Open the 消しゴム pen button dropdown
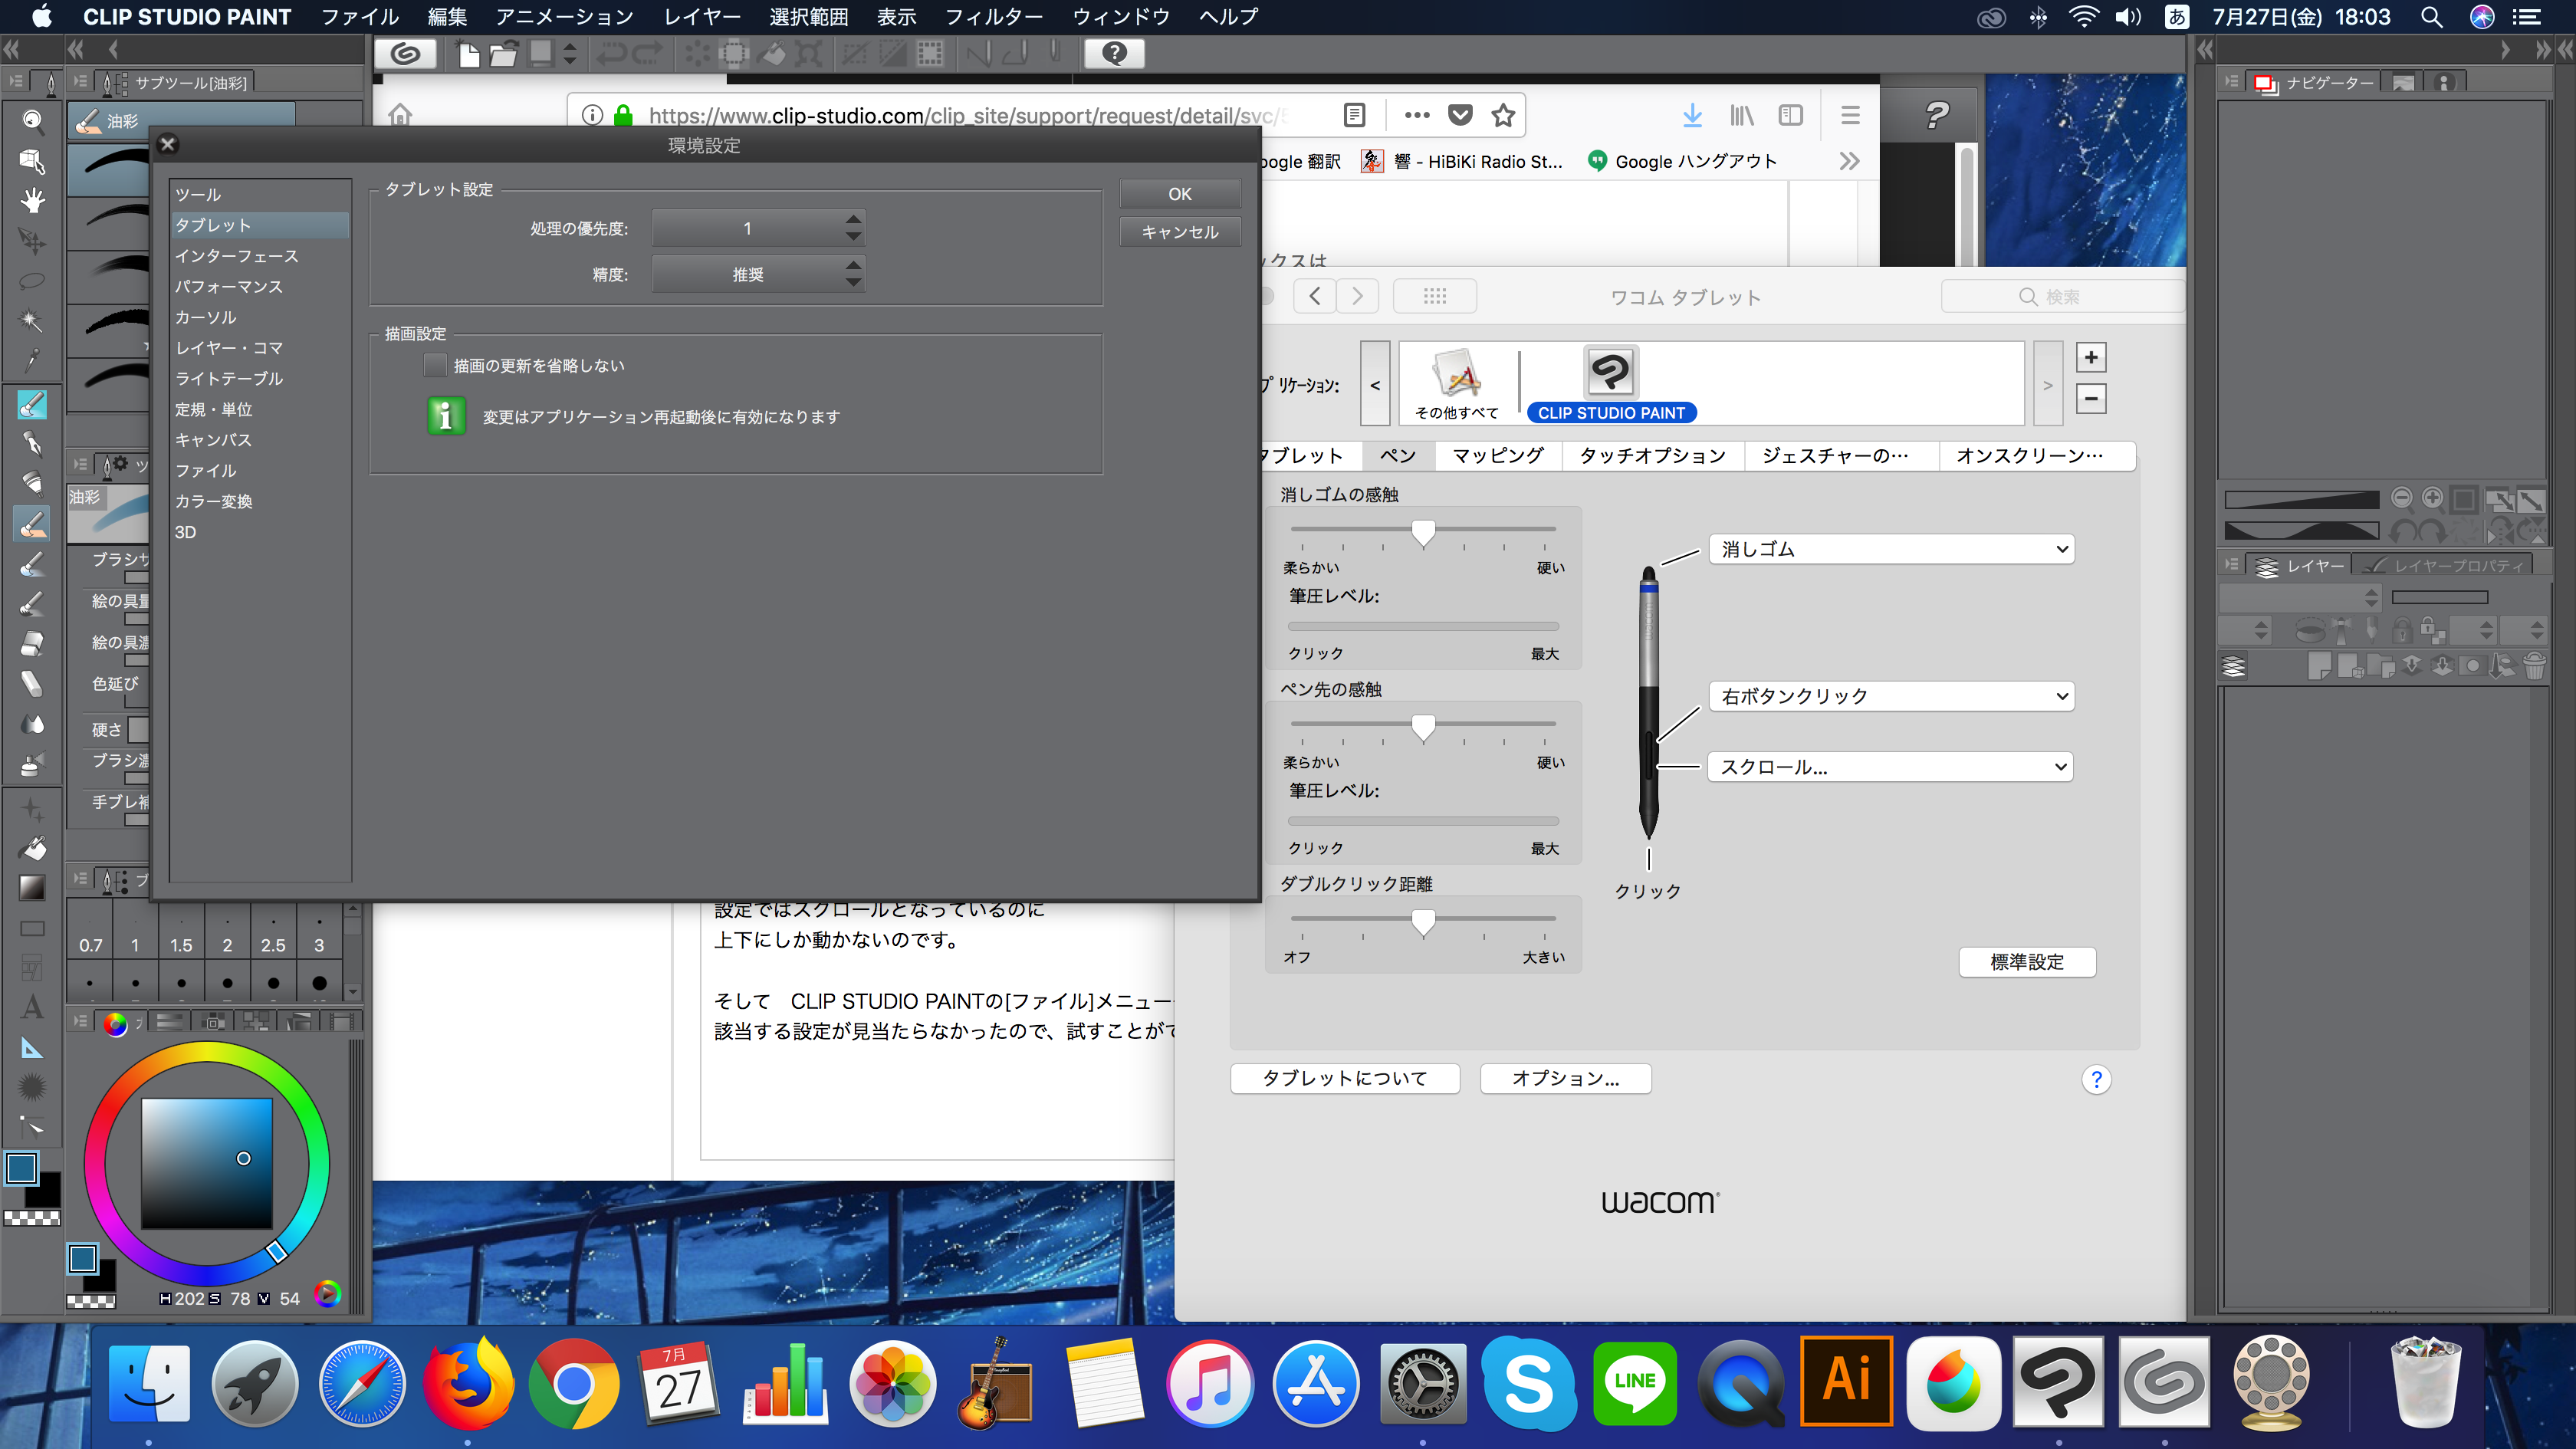 click(x=1891, y=549)
